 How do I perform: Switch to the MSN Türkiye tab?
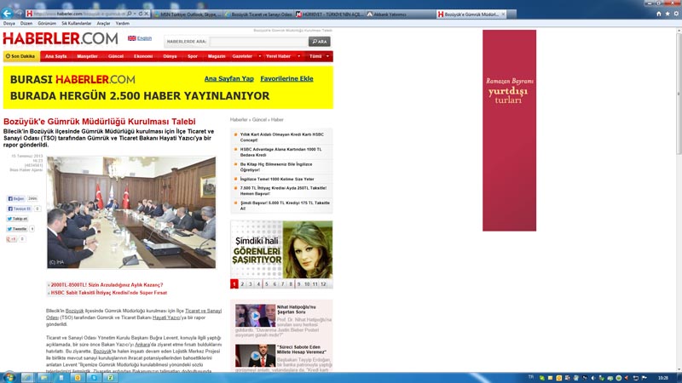[188, 14]
